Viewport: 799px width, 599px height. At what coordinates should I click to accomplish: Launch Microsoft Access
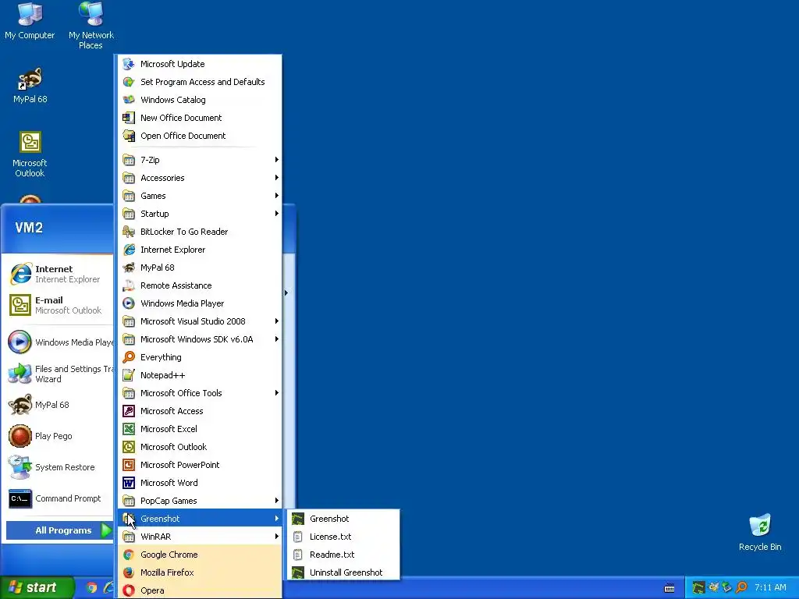(200, 411)
